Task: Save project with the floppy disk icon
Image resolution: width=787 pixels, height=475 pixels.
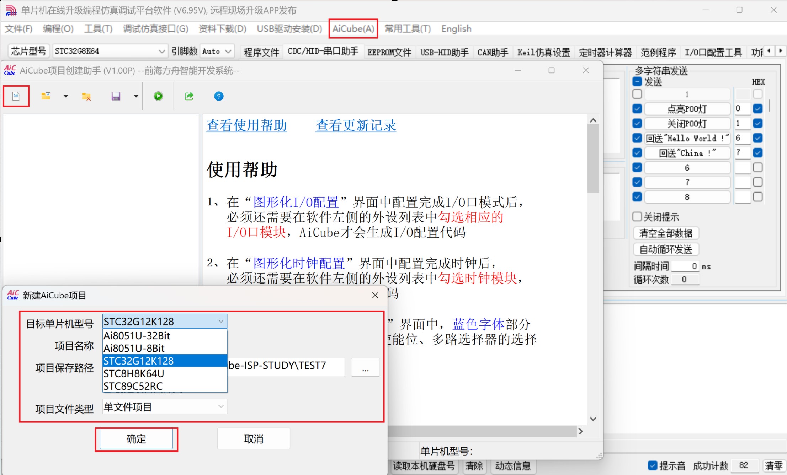Action: [116, 96]
